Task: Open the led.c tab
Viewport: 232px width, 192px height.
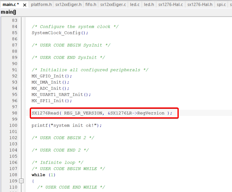Action: pos(134,5)
